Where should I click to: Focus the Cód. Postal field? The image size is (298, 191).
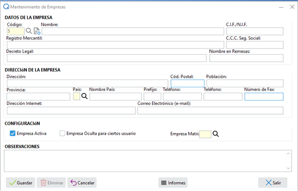click(188, 83)
